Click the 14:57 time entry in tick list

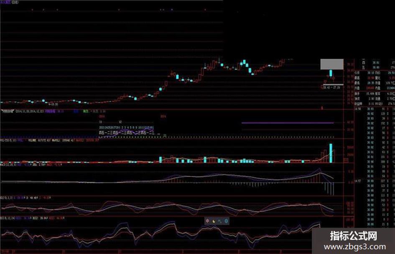click(x=358, y=181)
